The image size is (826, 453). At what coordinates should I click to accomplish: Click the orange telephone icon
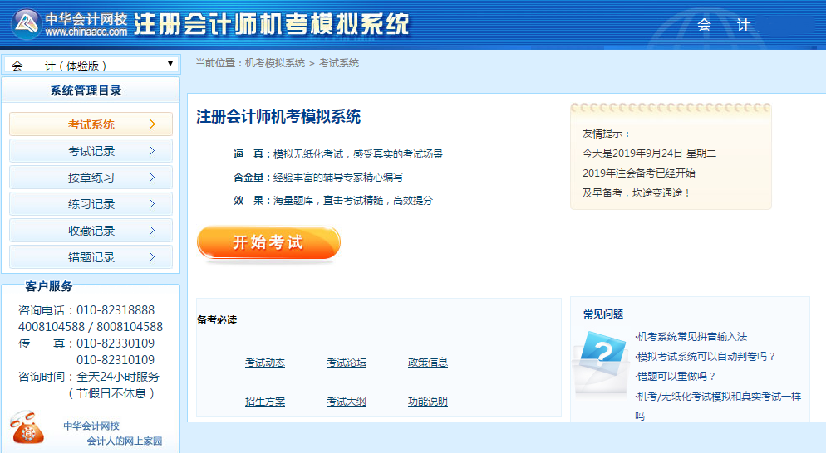(x=27, y=427)
